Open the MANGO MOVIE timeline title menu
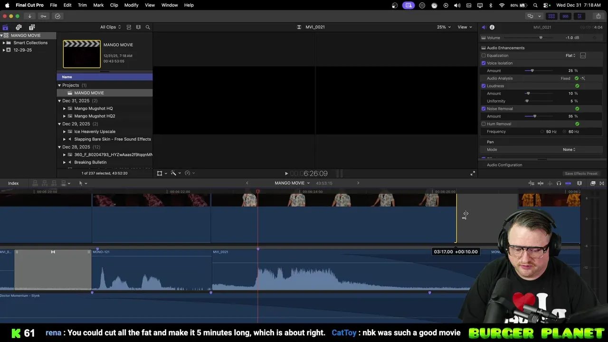This screenshot has height=342, width=608. coord(292,183)
